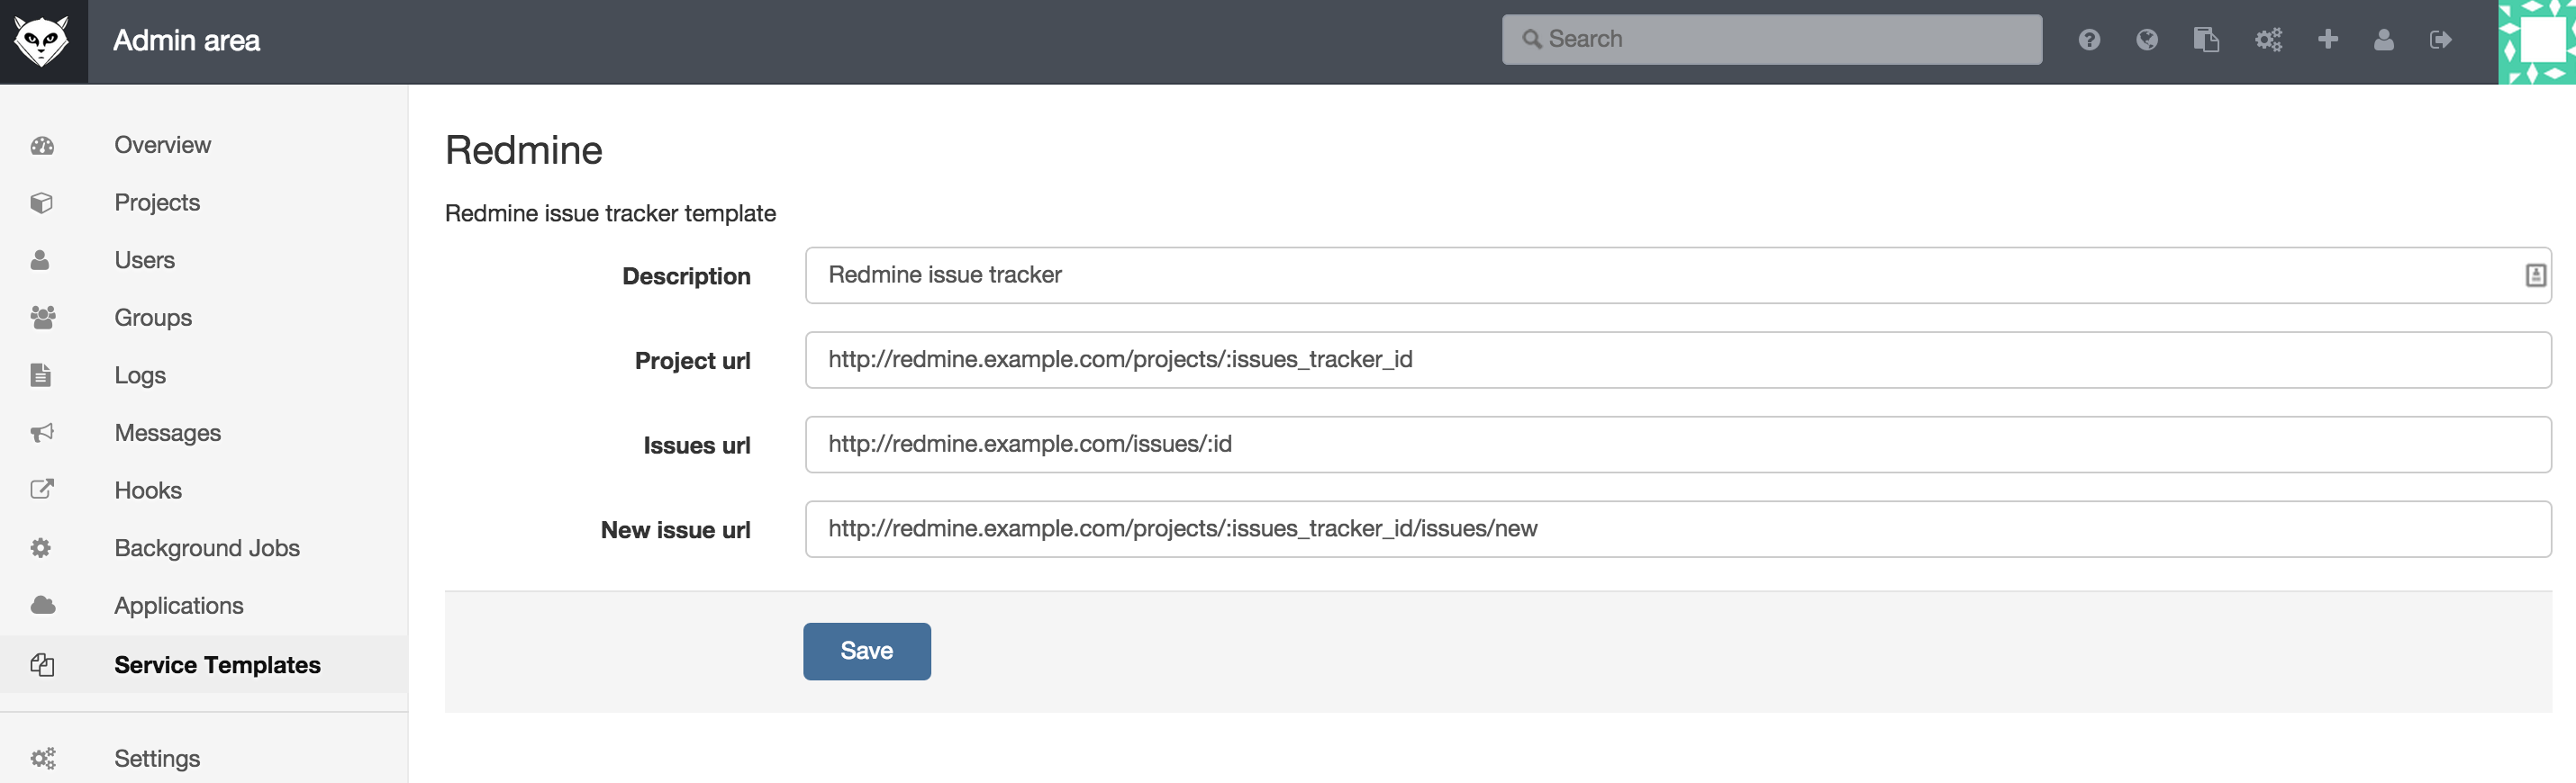
Task: Open your profile via the person icon
Action: tap(2385, 40)
